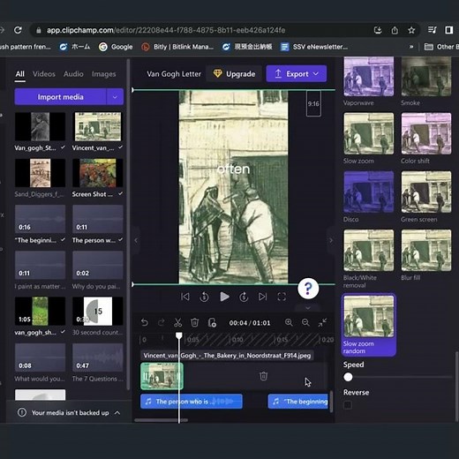Screen dimensions: 459x459
Task: Select 'The person who is' audio clip
Action: (192, 402)
